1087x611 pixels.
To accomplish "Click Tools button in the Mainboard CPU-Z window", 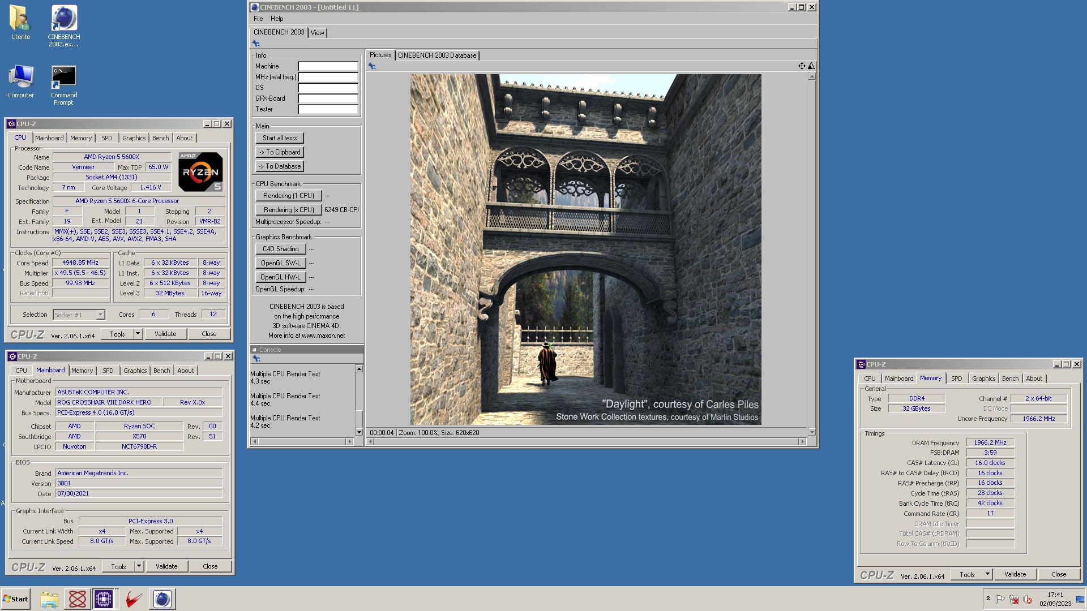I will click(118, 566).
